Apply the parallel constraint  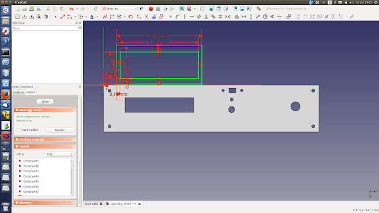pos(199,17)
